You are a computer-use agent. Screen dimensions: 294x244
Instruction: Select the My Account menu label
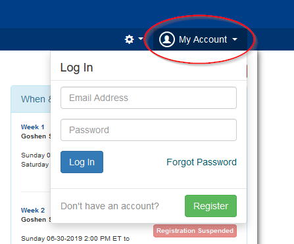[x=203, y=39]
